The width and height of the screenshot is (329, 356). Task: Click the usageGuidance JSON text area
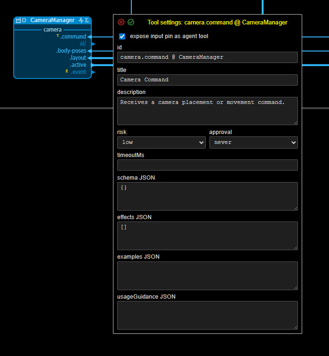208,316
